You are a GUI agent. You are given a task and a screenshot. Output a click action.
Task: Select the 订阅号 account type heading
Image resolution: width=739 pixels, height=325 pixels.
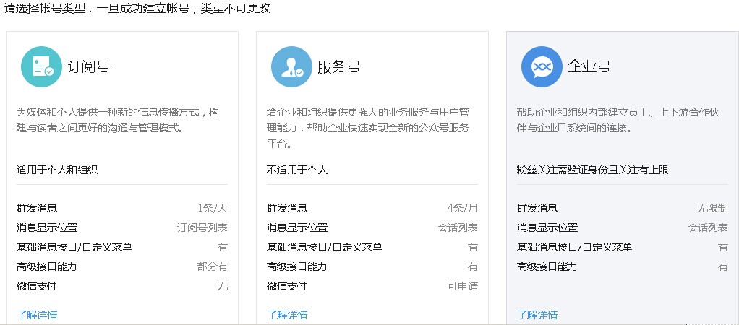pyautogui.click(x=89, y=67)
